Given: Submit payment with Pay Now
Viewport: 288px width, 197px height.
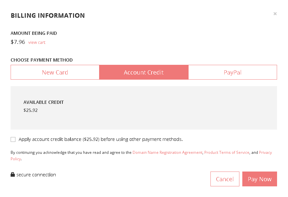Looking at the screenshot, I should pos(260,179).
